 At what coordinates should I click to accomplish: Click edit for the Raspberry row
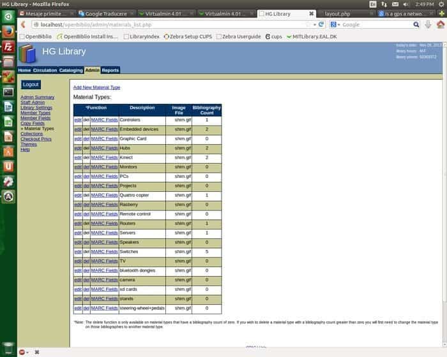(x=78, y=205)
